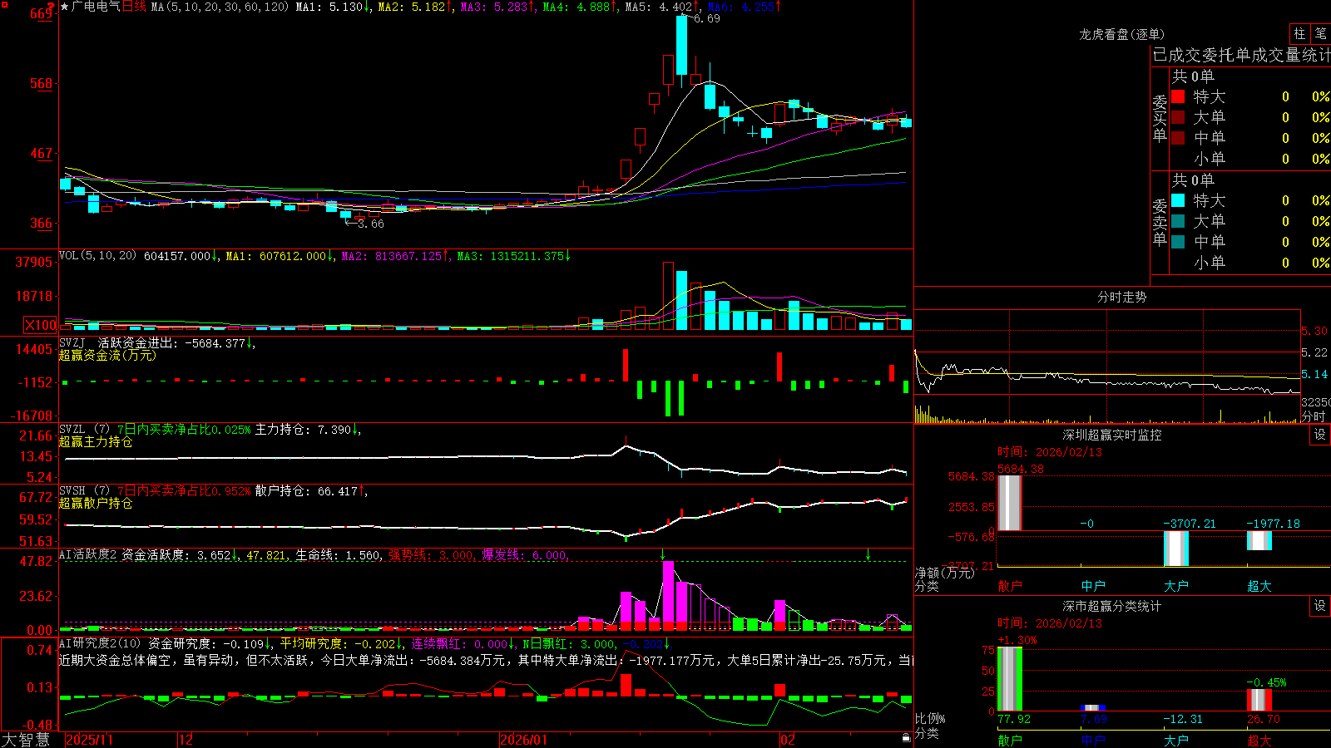The width and height of the screenshot is (1331, 748).
Task: Click the 2025/11 date marker on time axis
Action: coord(89,740)
